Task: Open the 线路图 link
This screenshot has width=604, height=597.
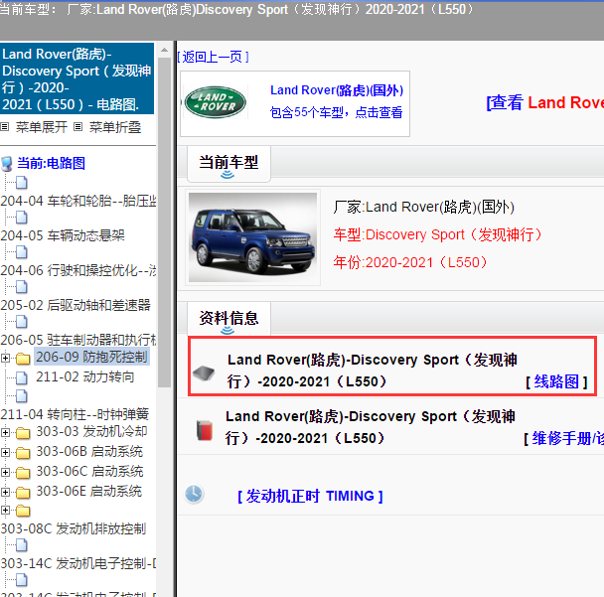Action: 556,381
